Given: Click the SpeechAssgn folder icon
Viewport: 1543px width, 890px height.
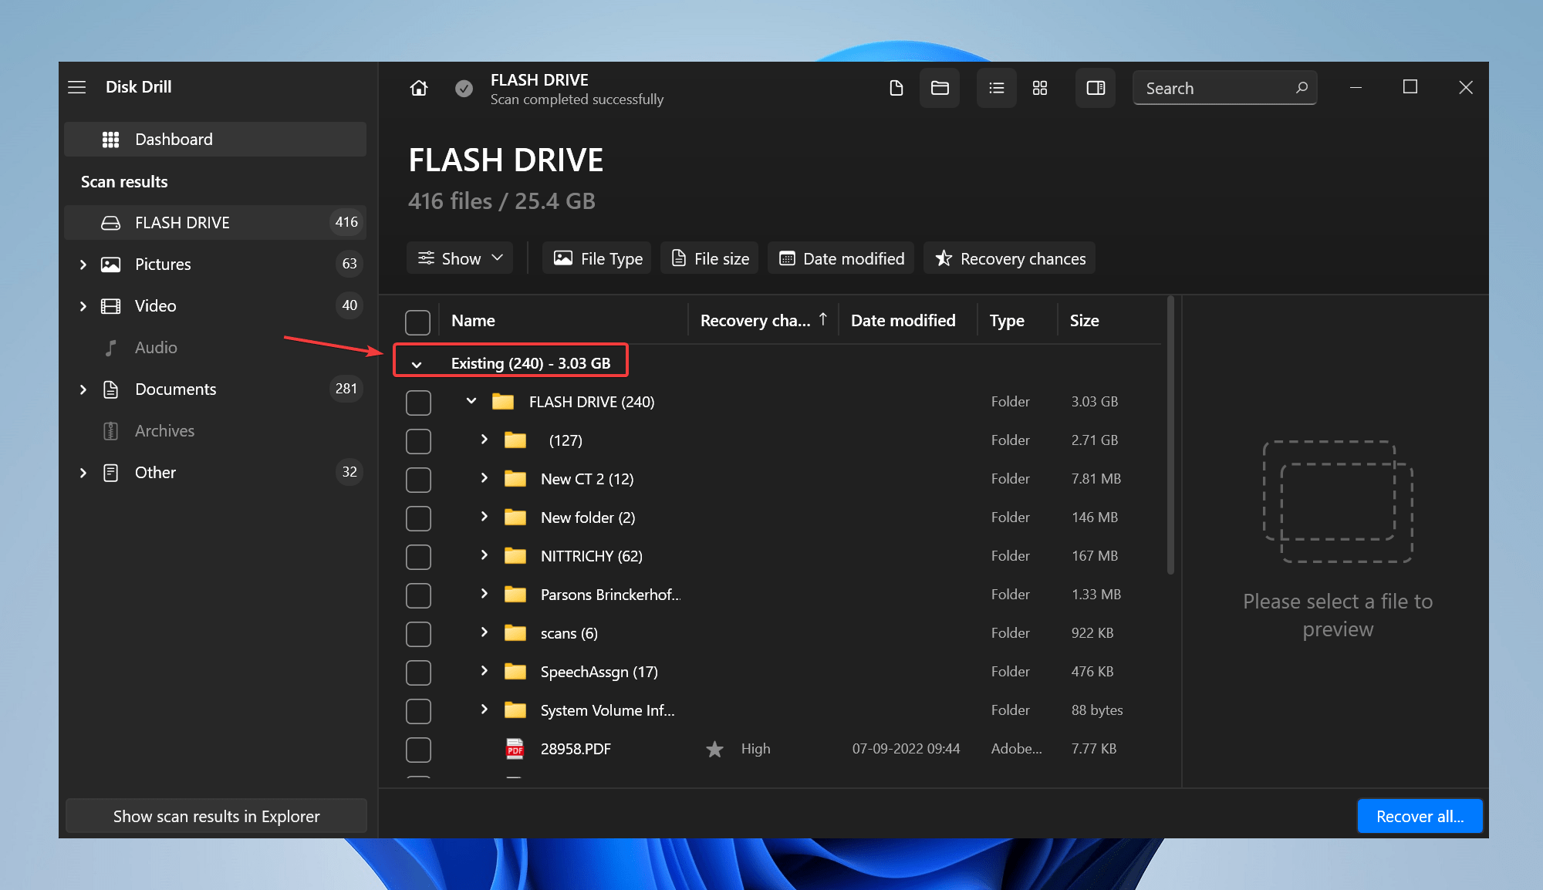Looking at the screenshot, I should [x=515, y=672].
